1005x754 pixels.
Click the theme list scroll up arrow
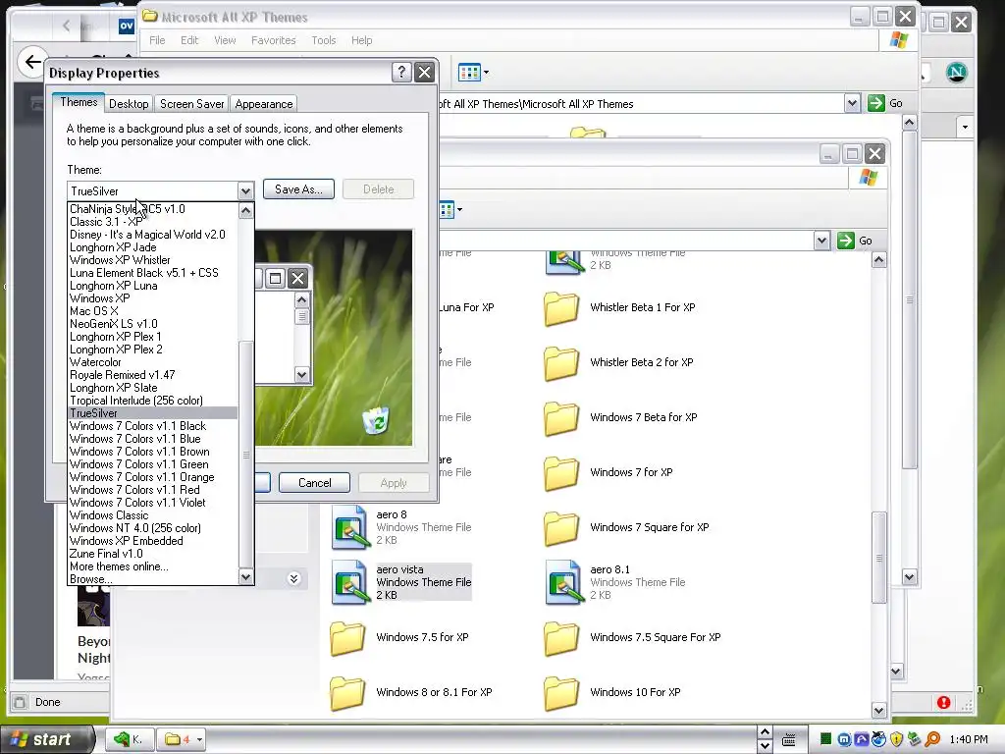[245, 211]
